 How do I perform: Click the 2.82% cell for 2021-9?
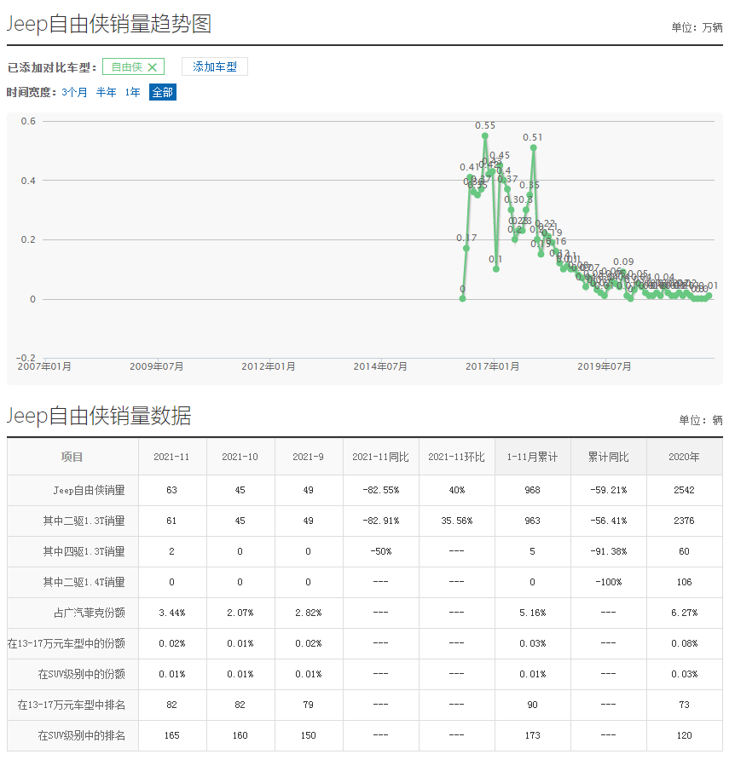pyautogui.click(x=308, y=613)
